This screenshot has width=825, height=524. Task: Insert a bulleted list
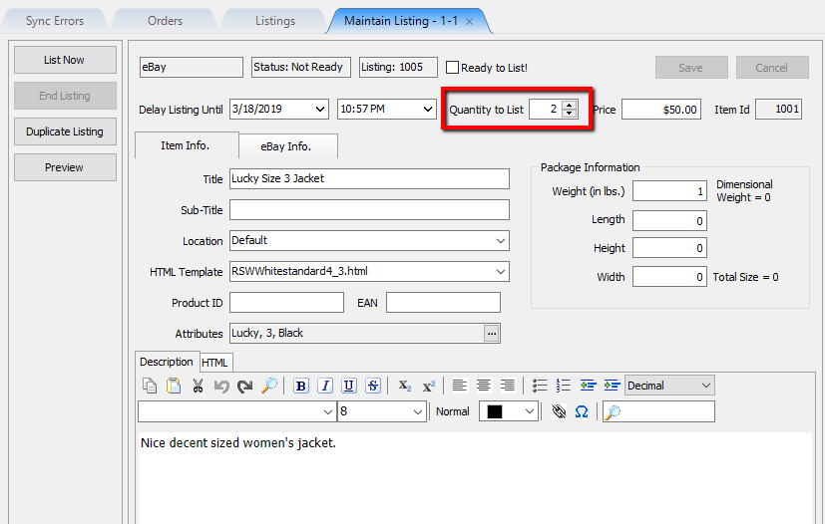(540, 386)
